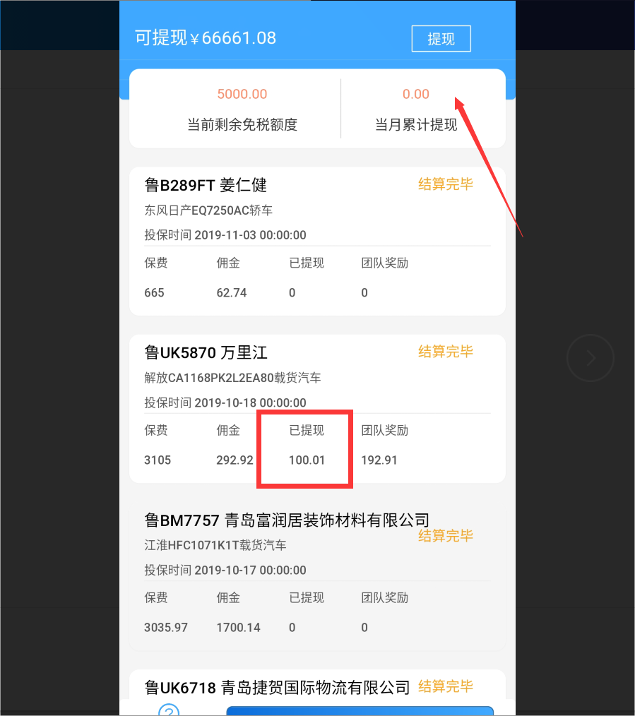Open 鲁BM7757 青岛富润居装饰材料有限公司 entry
The width and height of the screenshot is (635, 716).
(x=318, y=576)
